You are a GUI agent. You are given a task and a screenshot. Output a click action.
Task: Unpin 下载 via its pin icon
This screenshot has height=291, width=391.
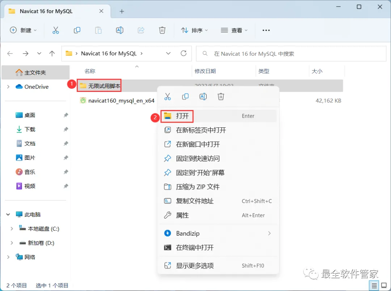(66, 130)
